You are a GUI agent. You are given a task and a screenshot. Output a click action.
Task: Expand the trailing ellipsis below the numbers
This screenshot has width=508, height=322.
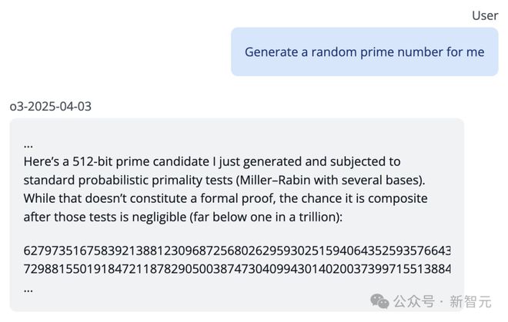point(28,288)
